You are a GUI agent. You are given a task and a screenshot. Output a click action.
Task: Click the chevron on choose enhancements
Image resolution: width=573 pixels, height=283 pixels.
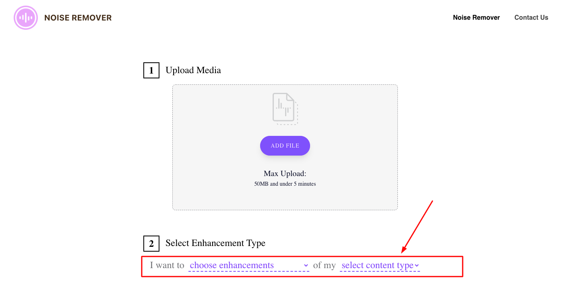tap(306, 265)
